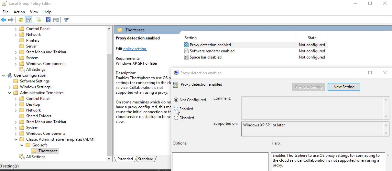Select the Shared Folders tree item
This screenshot has height=171, width=392.
pyautogui.click(x=38, y=116)
